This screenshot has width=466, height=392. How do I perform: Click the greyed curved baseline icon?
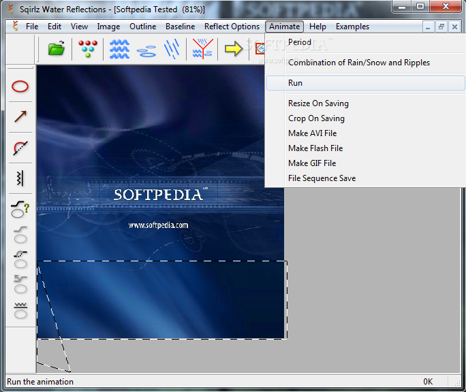[x=20, y=235]
